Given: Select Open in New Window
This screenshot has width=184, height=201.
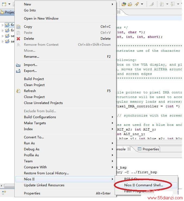Looking at the screenshot, I should coord(41,19).
